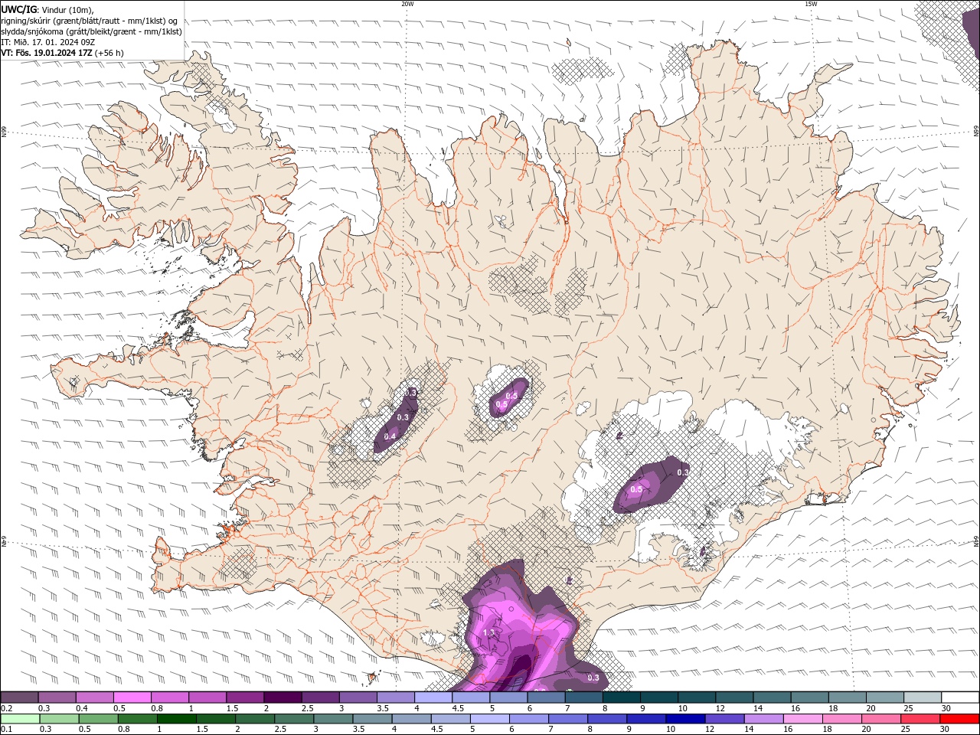
Task: Pick the bright magenta swatch labeled 0.5 in purple row
Action: point(132,697)
